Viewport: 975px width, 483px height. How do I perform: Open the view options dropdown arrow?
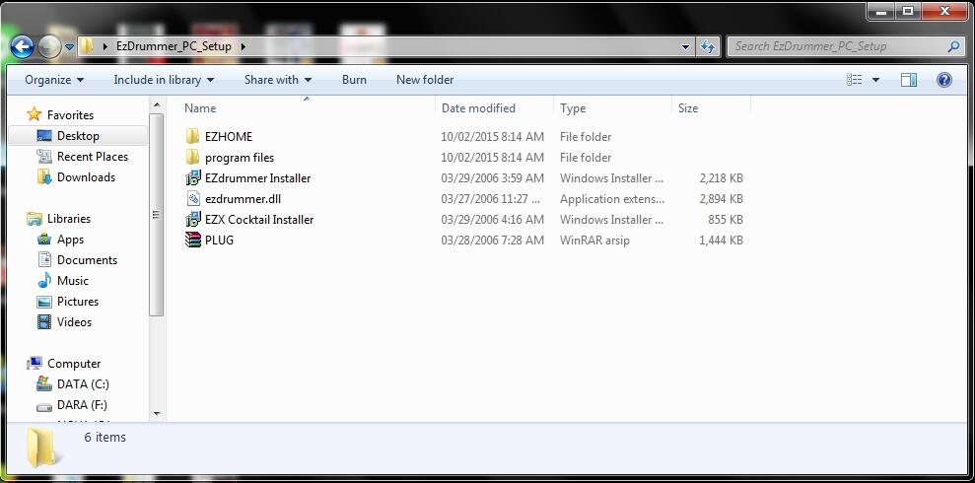click(x=875, y=80)
